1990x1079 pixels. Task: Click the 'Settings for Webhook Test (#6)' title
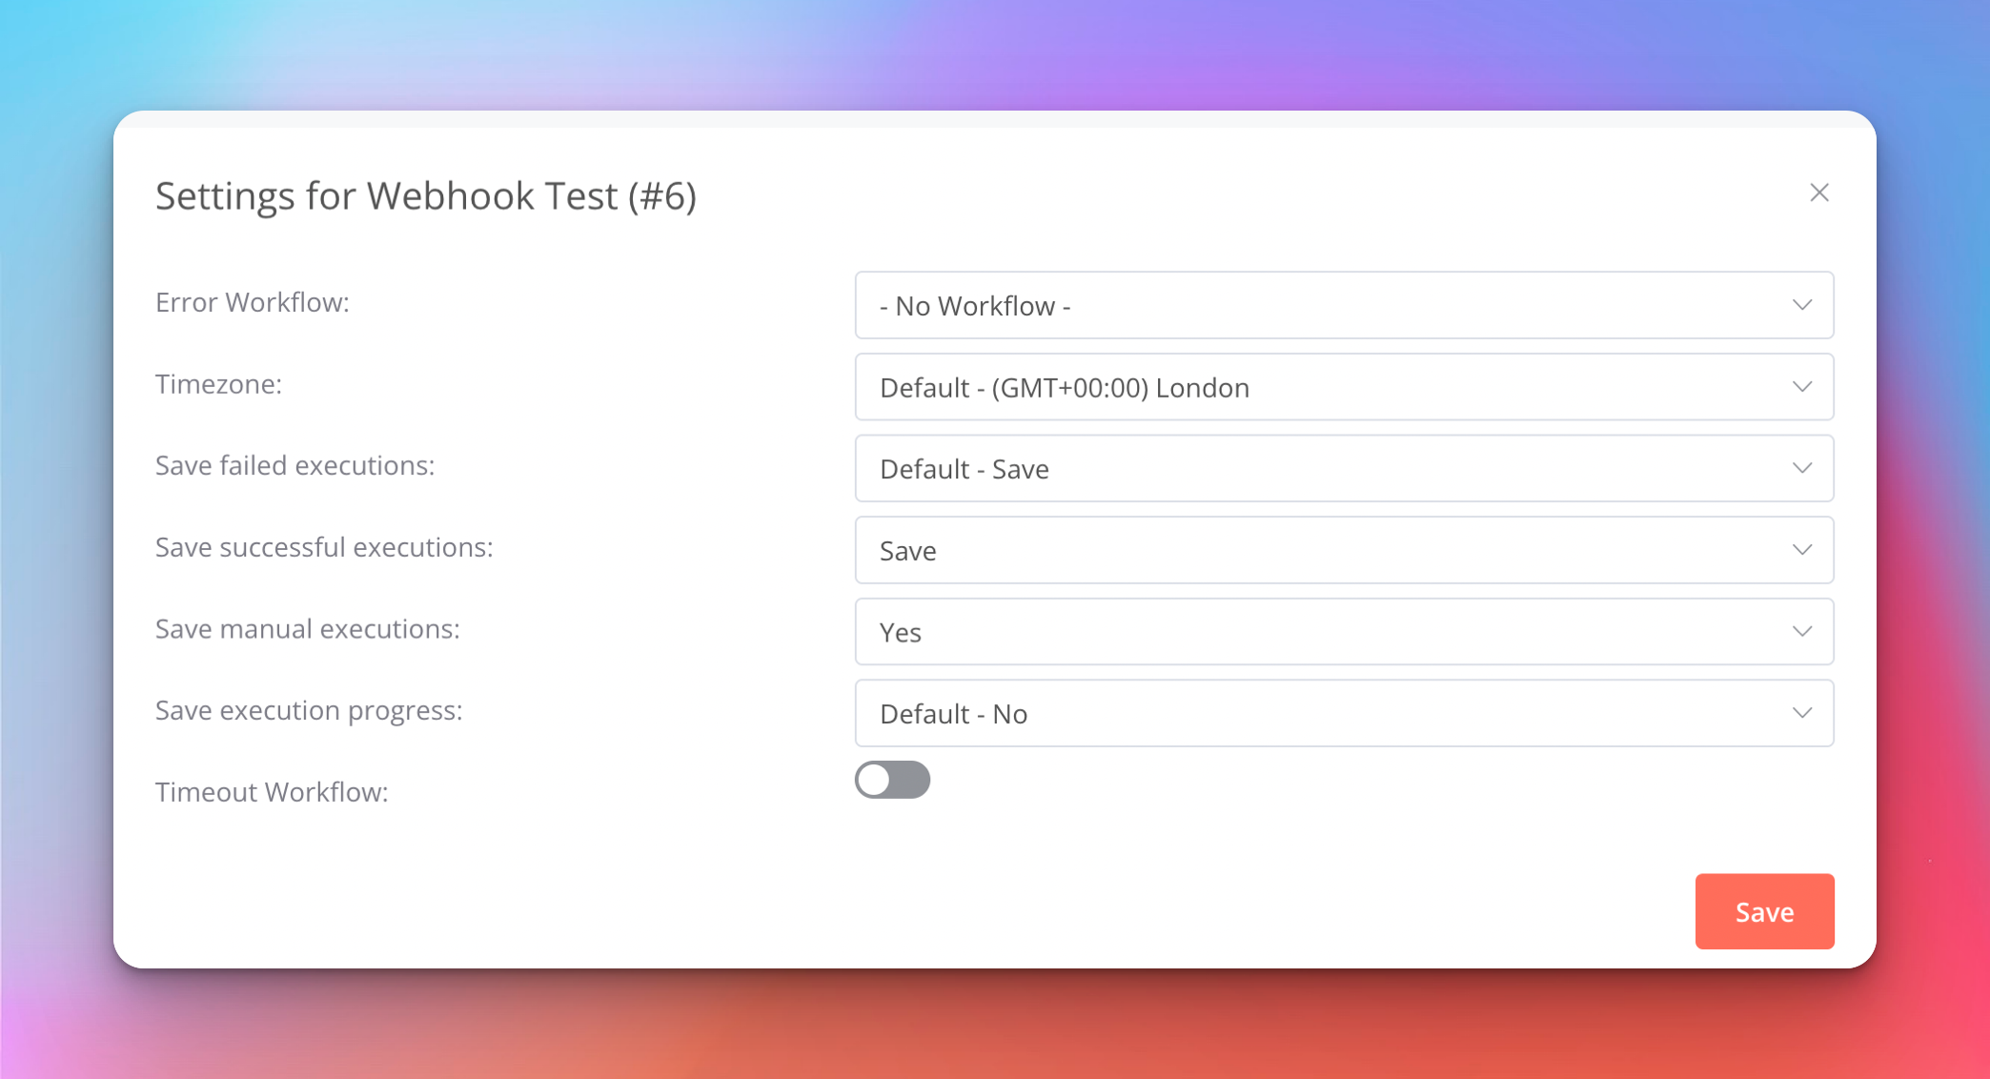426,196
